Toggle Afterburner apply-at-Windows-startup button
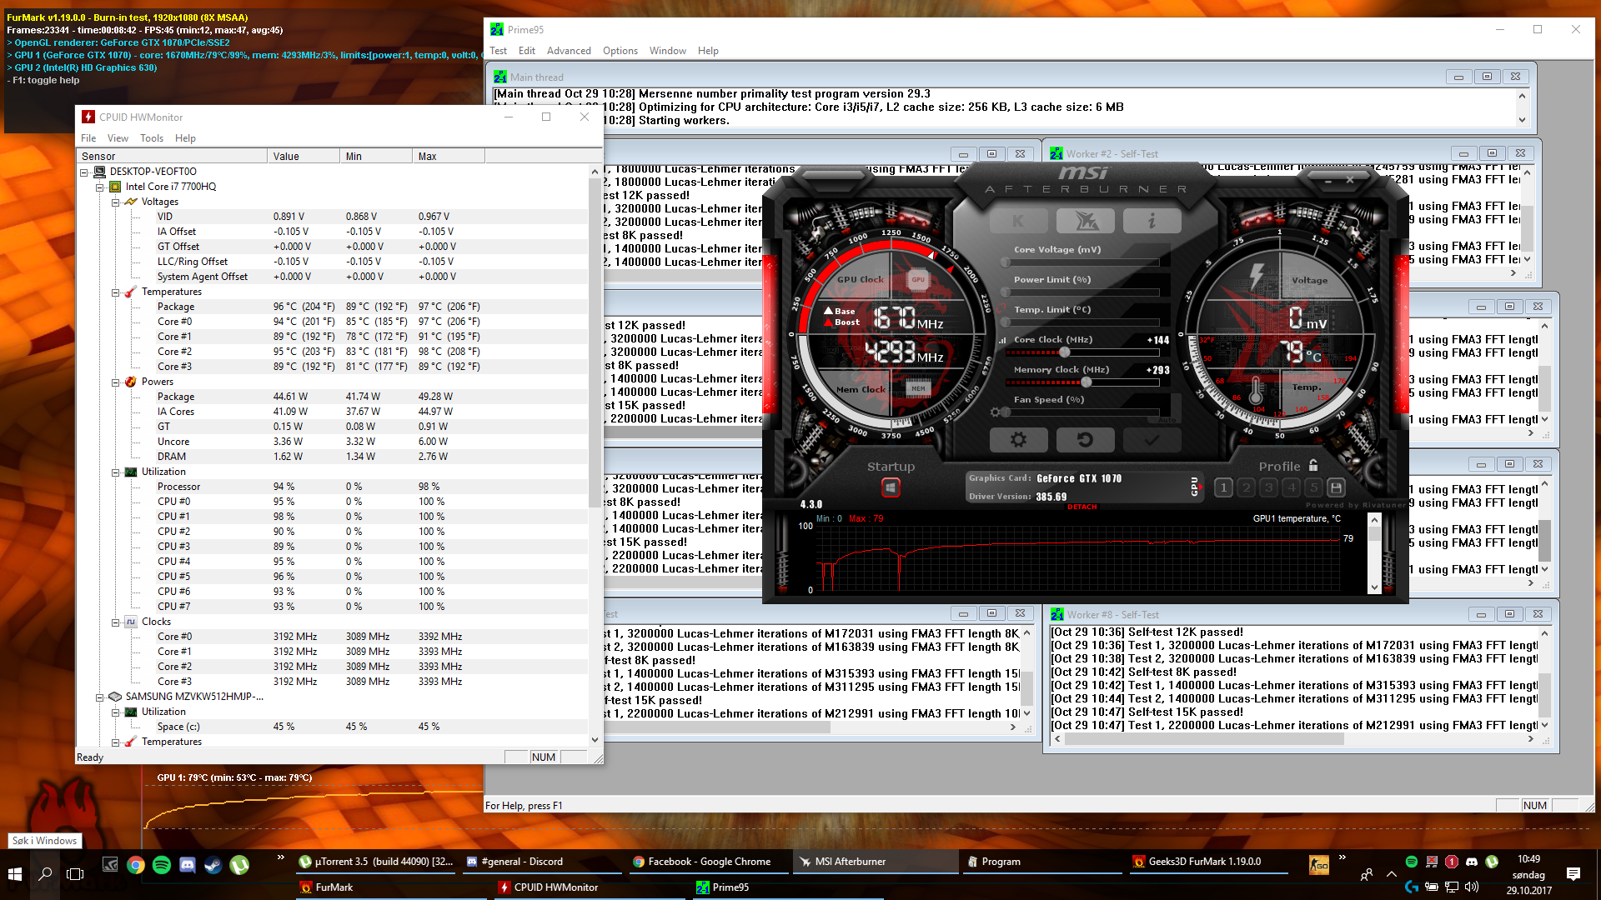1601x900 pixels. pos(891,487)
